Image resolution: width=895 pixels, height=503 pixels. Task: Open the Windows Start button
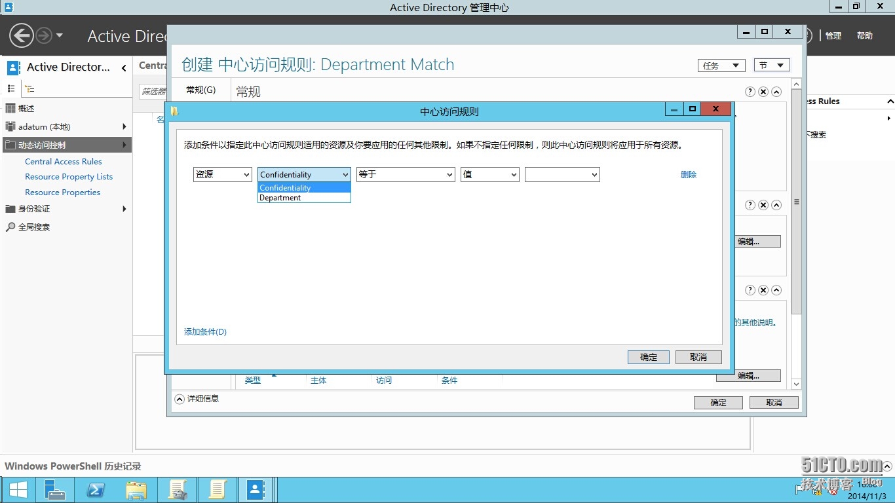click(18, 490)
